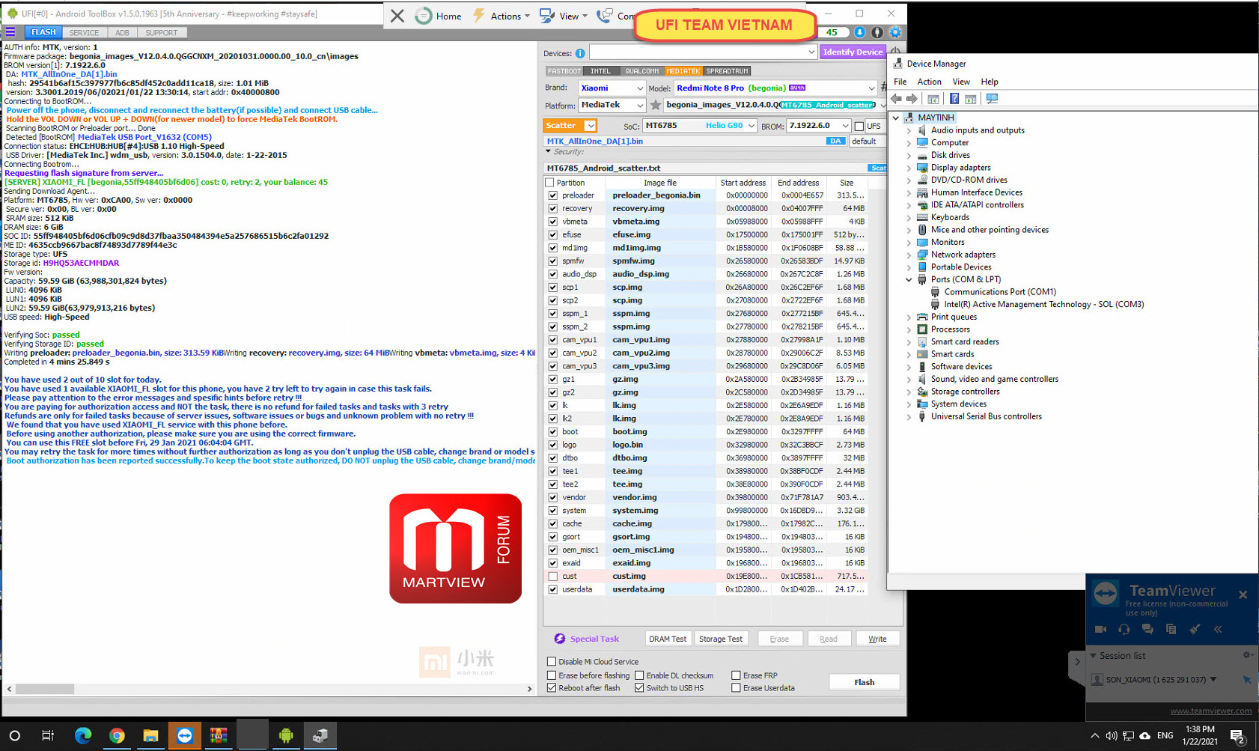1259x751 pixels.
Task: Uncheck the recovery partition checkbox
Action: pyautogui.click(x=552, y=209)
